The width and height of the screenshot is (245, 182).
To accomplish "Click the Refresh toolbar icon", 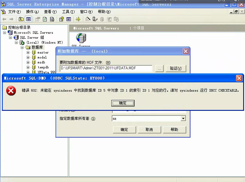I will pos(45,19).
